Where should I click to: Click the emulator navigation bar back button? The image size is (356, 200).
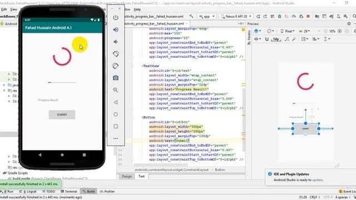40,155
